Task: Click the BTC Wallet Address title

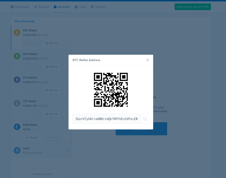Action: point(86,60)
